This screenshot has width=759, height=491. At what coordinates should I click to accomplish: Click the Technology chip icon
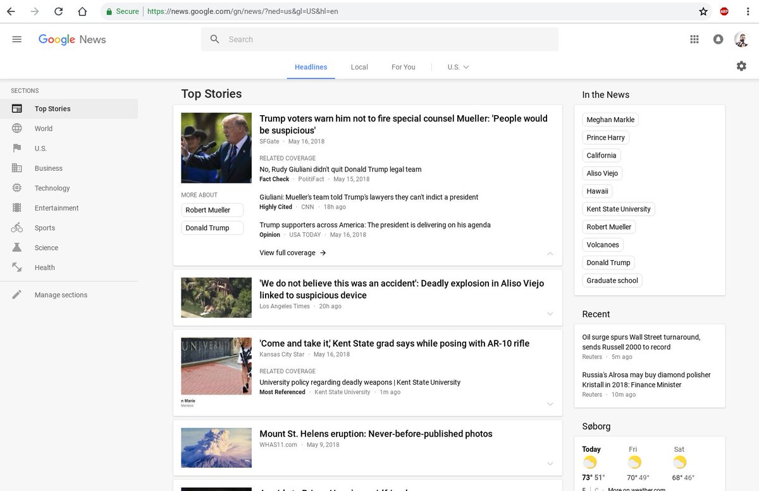(17, 188)
